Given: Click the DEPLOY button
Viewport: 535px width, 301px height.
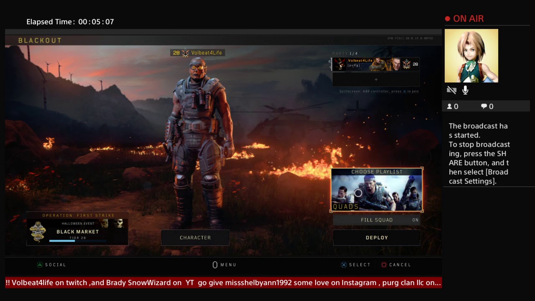Looking at the screenshot, I should (x=377, y=237).
